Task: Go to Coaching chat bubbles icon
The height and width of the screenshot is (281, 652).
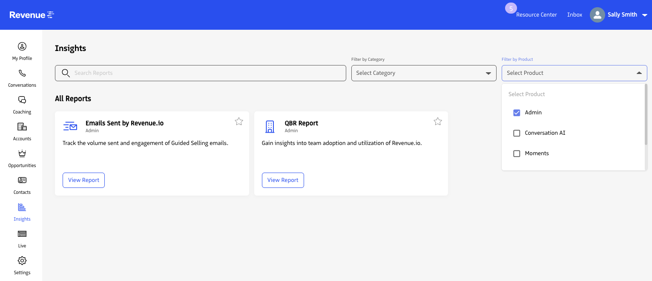Action: pyautogui.click(x=22, y=100)
